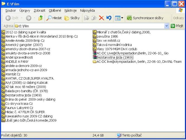Screen dimensions: 186x140
Task: Select the Bezstarostna jizda (1969) RAR archive icon
Action: pyautogui.click(x=95, y=57)
